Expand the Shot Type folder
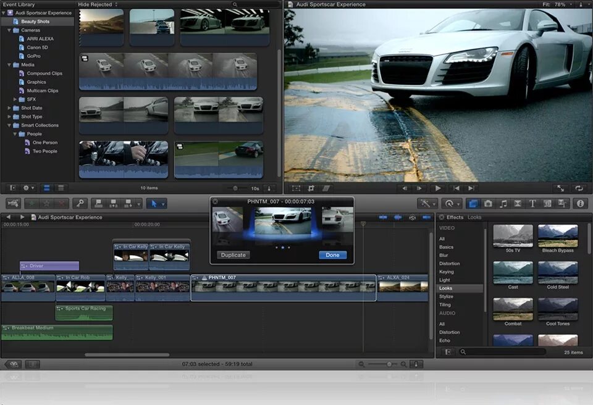 [9, 117]
